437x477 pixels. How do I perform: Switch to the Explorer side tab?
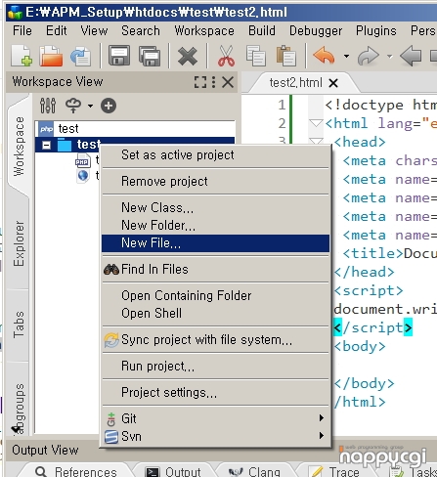19,243
